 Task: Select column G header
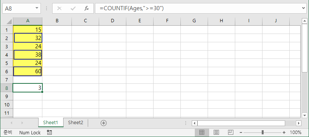(194, 21)
